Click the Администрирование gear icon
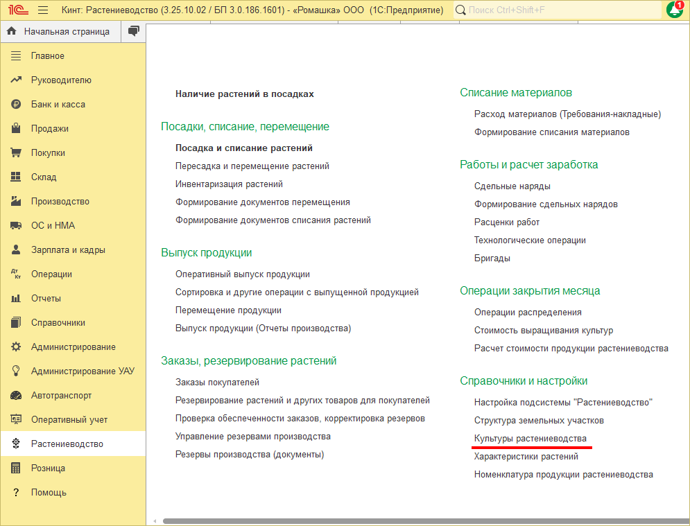 pos(17,347)
